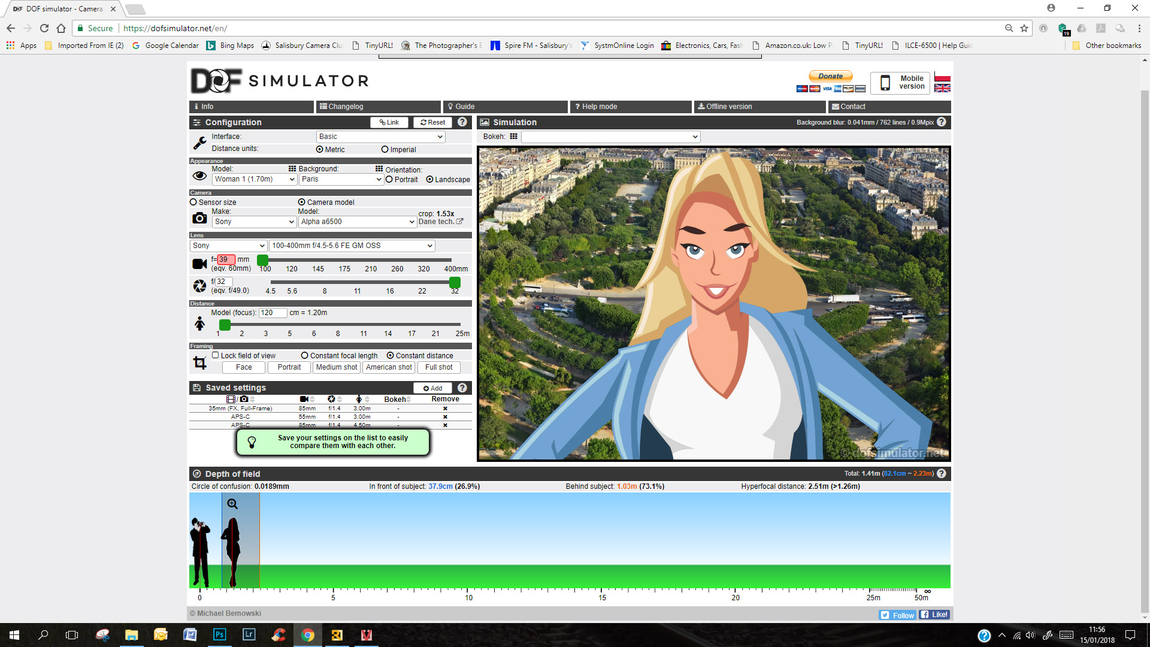The image size is (1150, 647).
Task: Click the focal length mm input field
Action: click(x=226, y=259)
